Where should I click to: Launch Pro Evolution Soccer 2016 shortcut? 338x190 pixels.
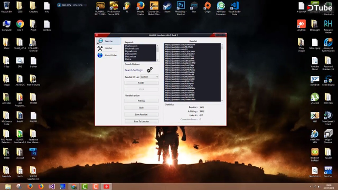tap(114, 8)
